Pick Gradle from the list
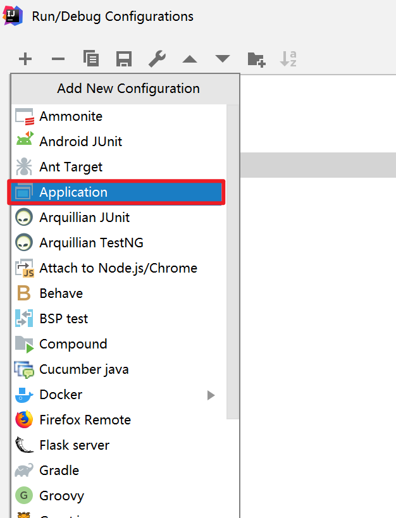This screenshot has width=396, height=518. (x=59, y=471)
